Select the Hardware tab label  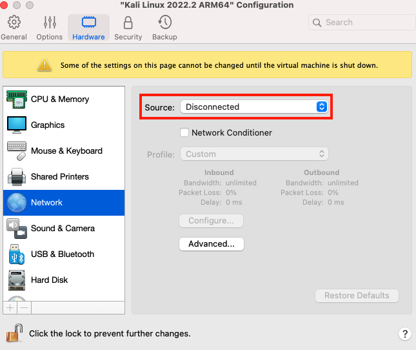tap(88, 37)
